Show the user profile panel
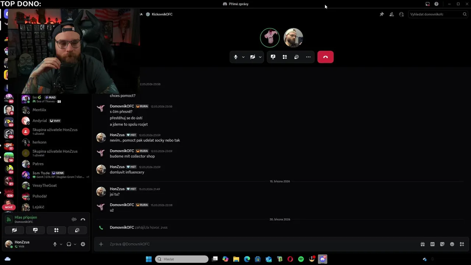This screenshot has height=265, width=471. (401, 14)
